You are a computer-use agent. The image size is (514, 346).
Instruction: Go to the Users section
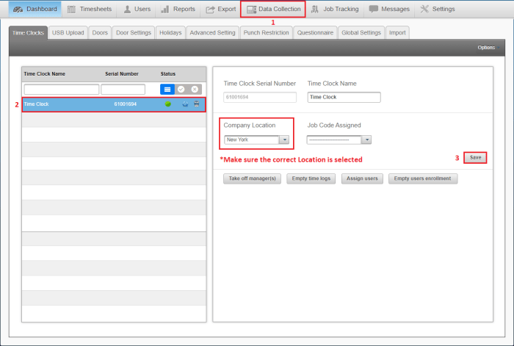pos(137,9)
